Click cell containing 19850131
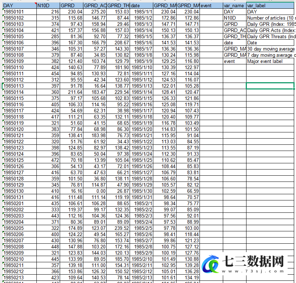Viewport: 296px width, 283px height. (19, 197)
